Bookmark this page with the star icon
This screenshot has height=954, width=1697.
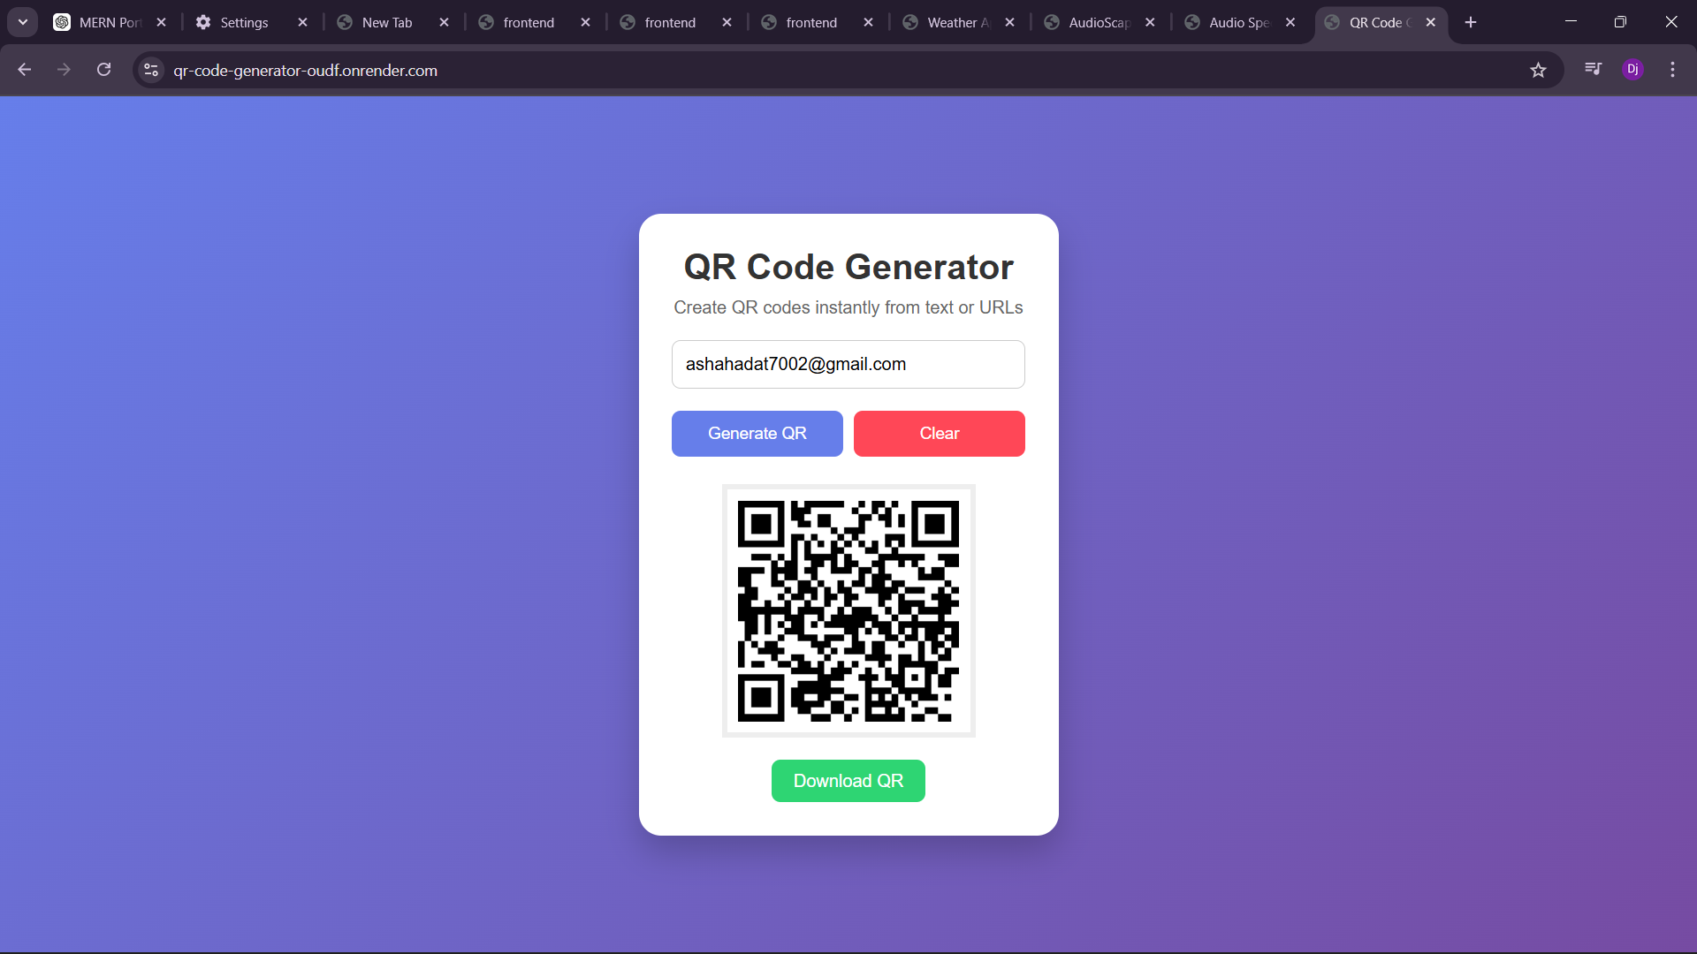(x=1538, y=70)
